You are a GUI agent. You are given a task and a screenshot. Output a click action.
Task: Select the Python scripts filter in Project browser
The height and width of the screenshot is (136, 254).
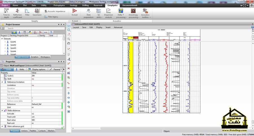[30, 32]
